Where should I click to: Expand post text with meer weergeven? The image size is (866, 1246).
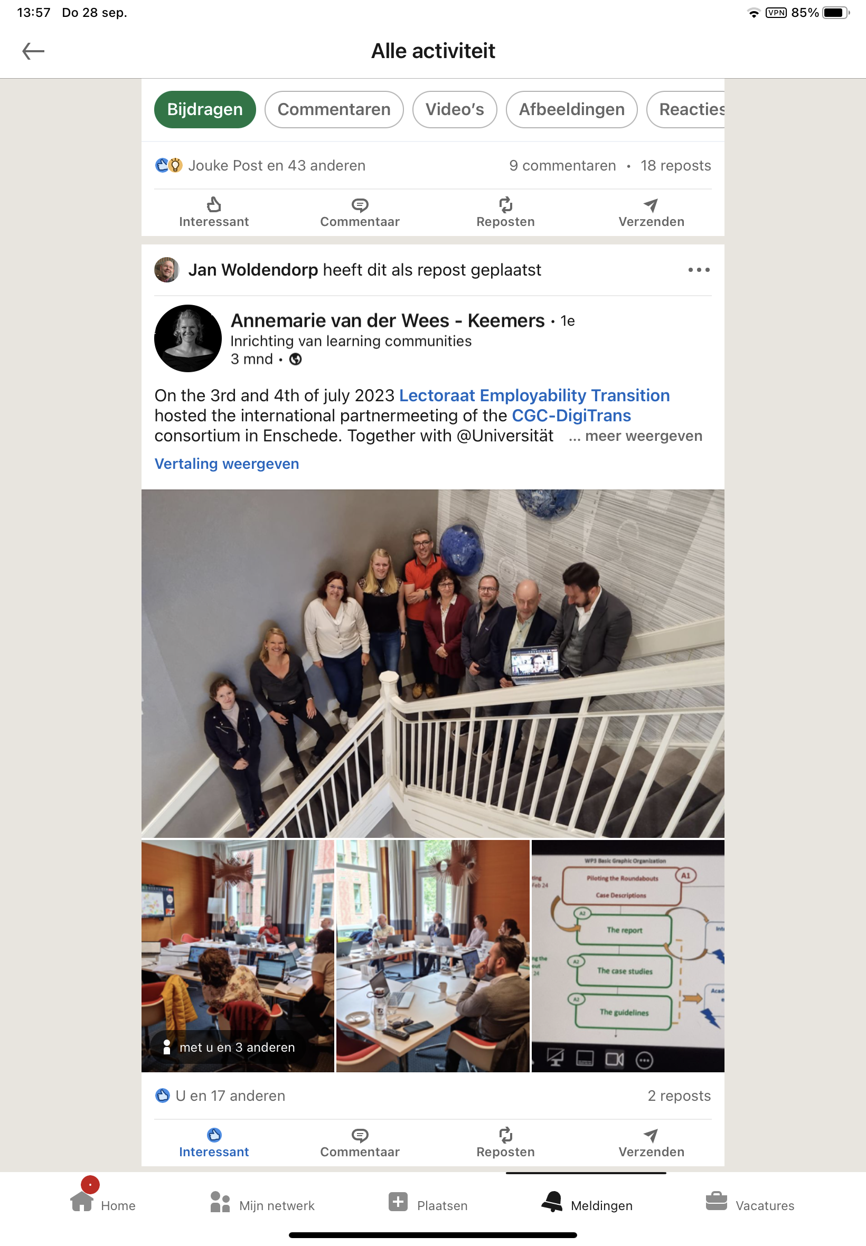coord(635,436)
